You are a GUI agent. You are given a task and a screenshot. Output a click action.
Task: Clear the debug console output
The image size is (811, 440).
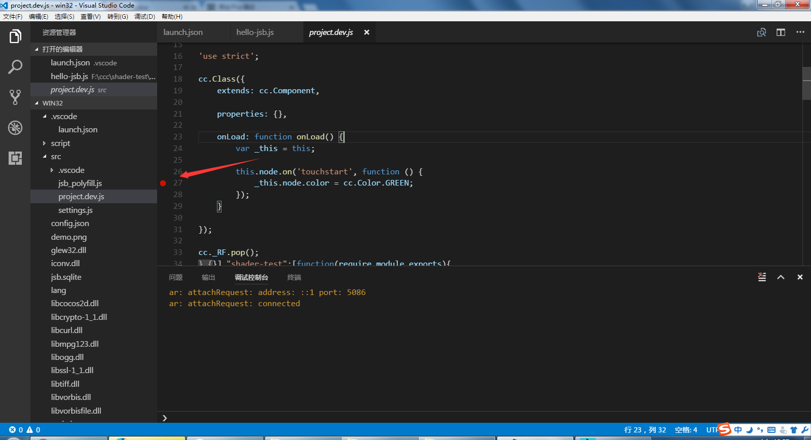[x=762, y=277]
